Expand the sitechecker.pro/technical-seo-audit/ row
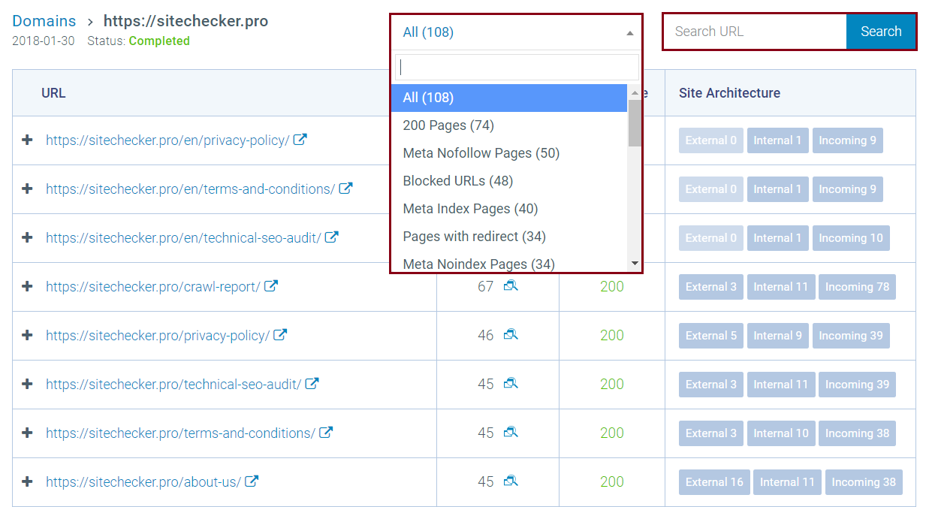This screenshot has height=507, width=926. point(28,384)
